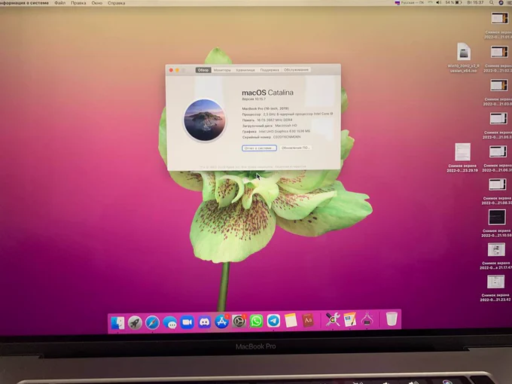Open the Информация о системе app menu
512x384 pixels.
[x=25, y=3]
